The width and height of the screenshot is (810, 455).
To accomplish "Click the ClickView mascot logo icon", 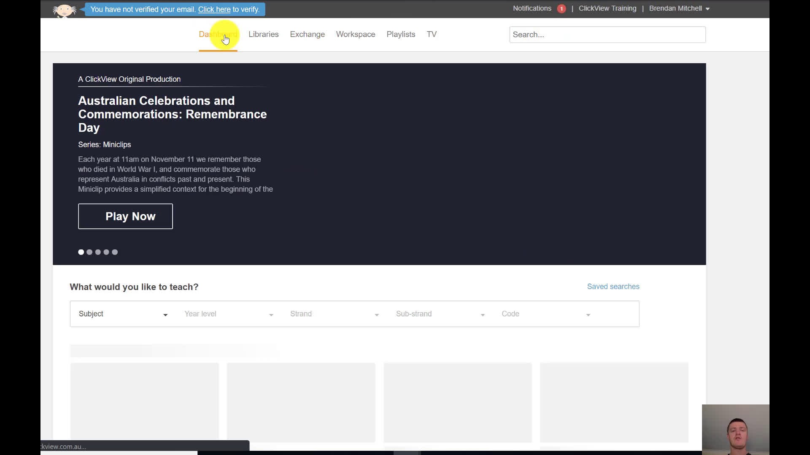I will pyautogui.click(x=64, y=10).
